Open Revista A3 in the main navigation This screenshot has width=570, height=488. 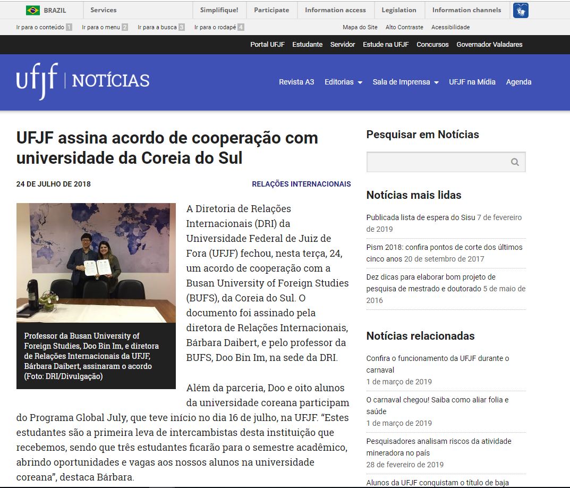coord(296,82)
